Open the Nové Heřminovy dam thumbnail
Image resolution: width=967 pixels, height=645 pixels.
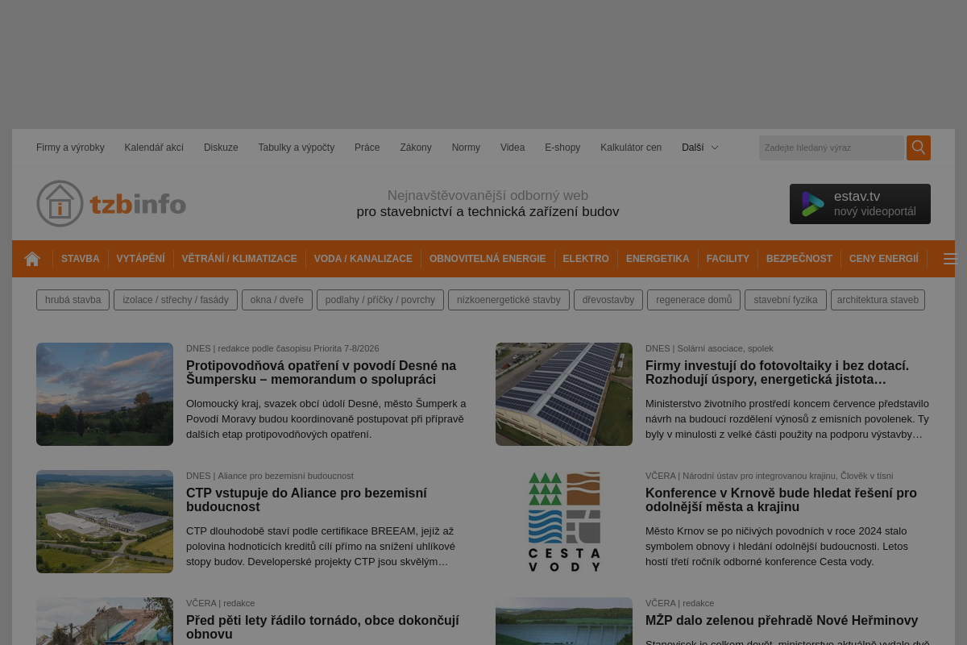564,621
